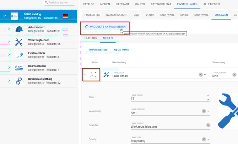Switch to the FEATURES tab
238x144 pixels.
(91, 38)
